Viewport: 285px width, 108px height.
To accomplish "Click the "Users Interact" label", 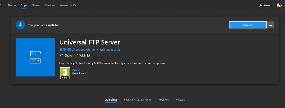I will [80, 73].
